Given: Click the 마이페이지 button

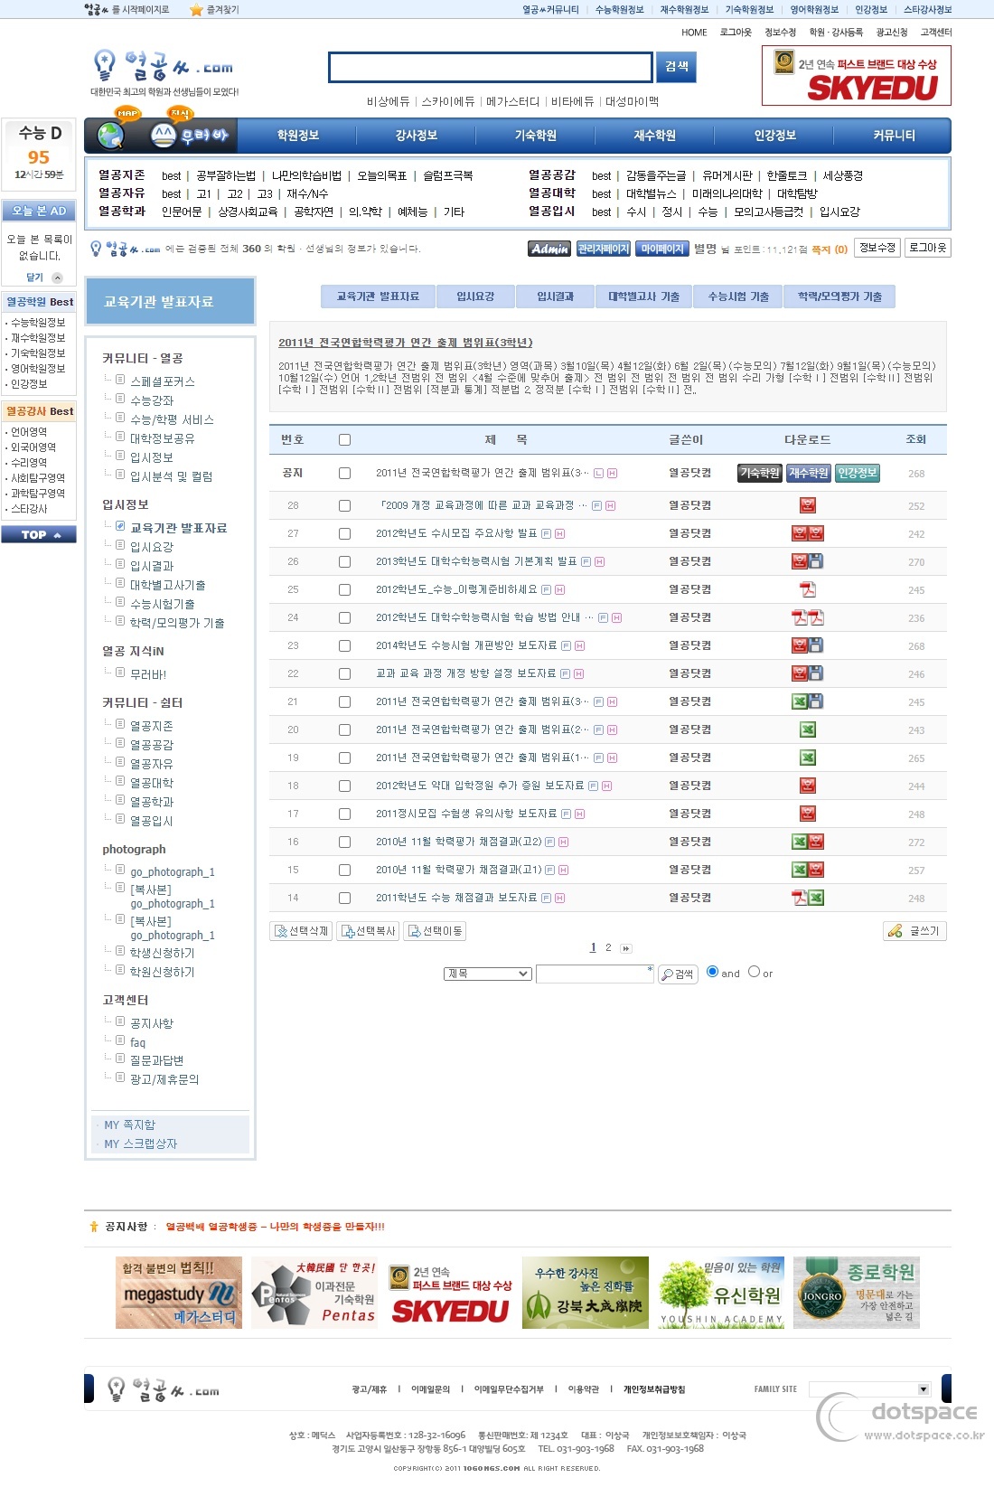Looking at the screenshot, I should (x=662, y=249).
